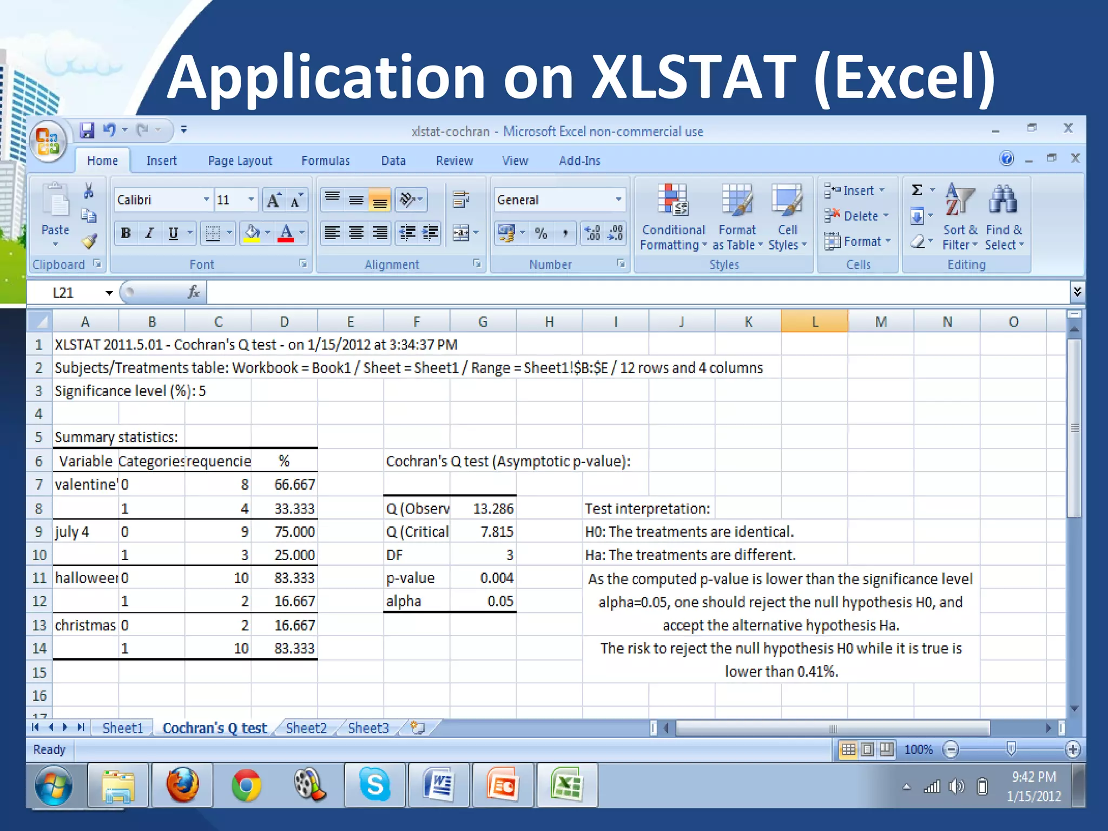Open the Formulas ribbon tab

pyautogui.click(x=326, y=161)
